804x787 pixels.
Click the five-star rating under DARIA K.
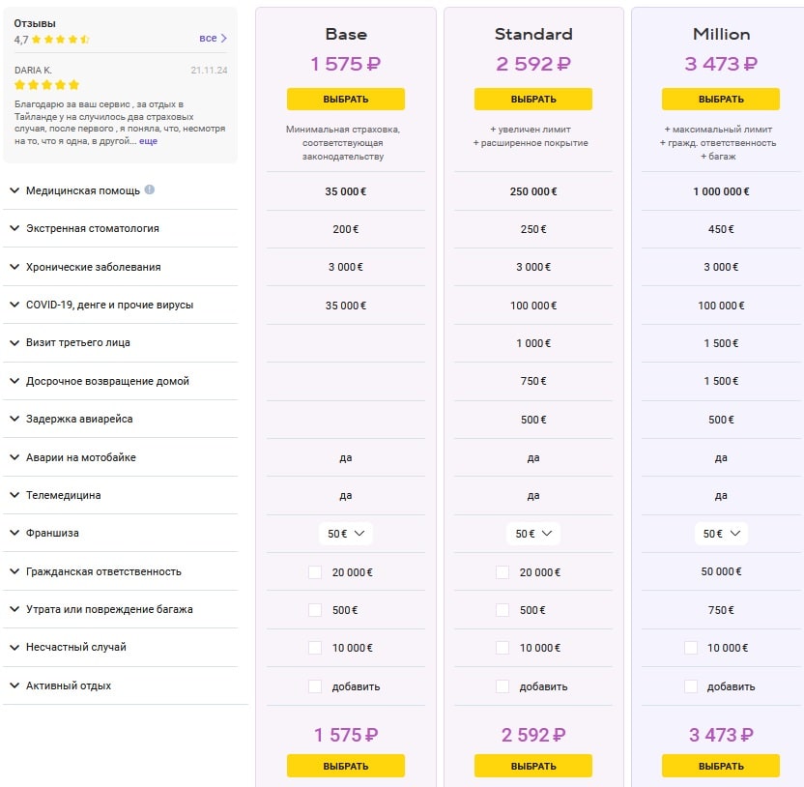click(x=46, y=85)
